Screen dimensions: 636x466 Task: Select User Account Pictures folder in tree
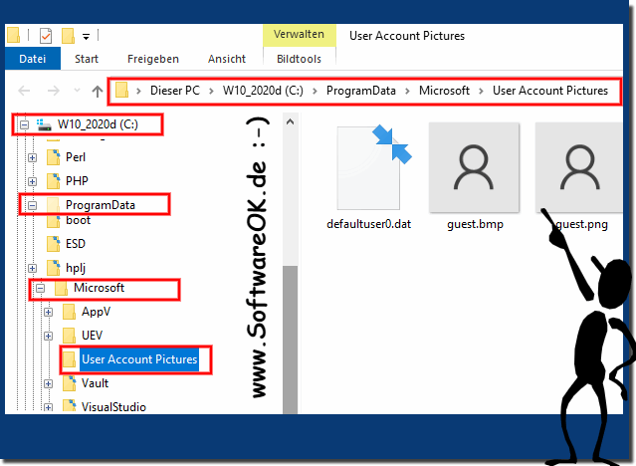pyautogui.click(x=139, y=359)
